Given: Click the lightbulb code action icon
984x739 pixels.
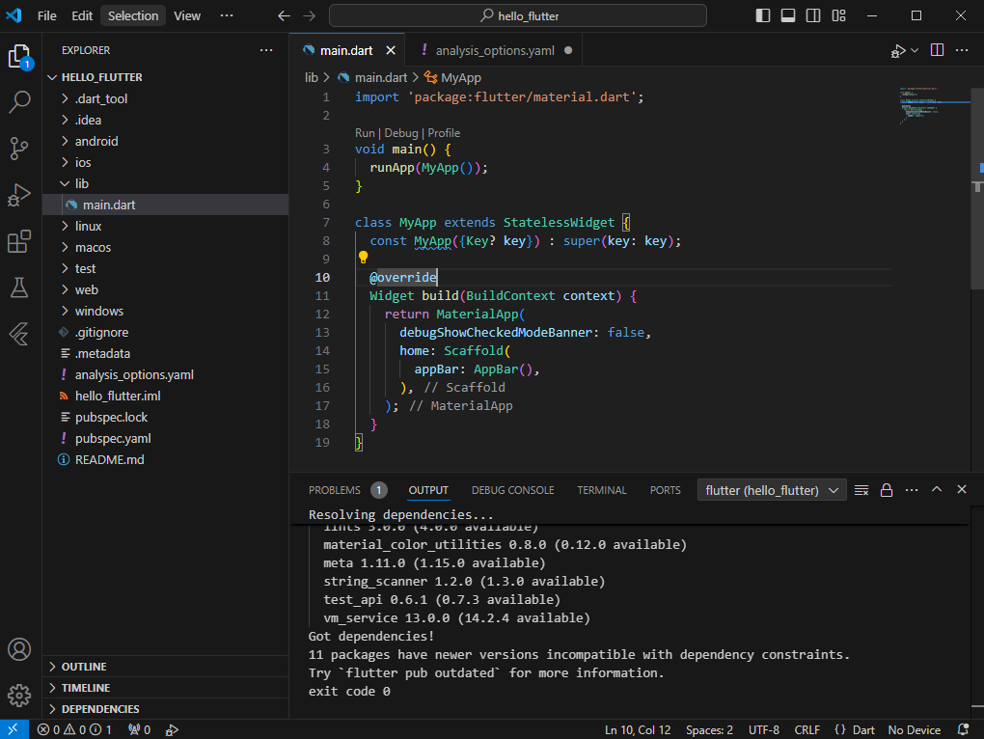Looking at the screenshot, I should pyautogui.click(x=363, y=258).
